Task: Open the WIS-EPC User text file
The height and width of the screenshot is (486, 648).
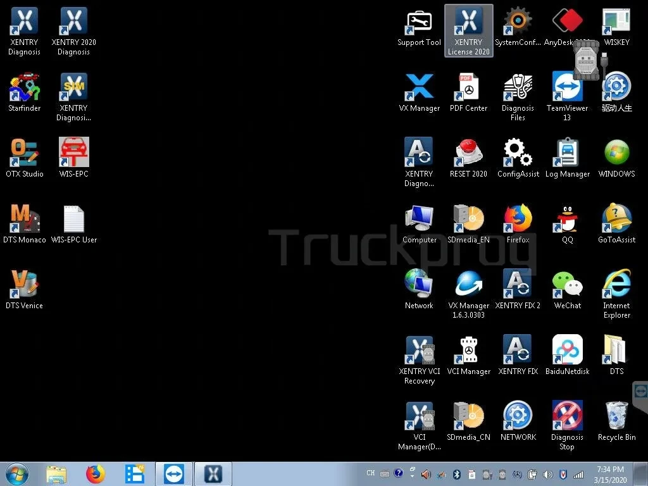Action: pyautogui.click(x=74, y=220)
